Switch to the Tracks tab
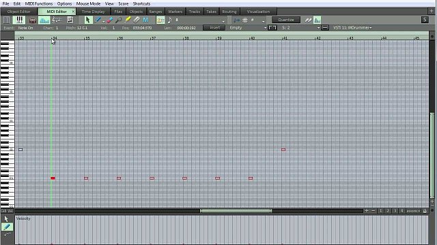 click(194, 12)
